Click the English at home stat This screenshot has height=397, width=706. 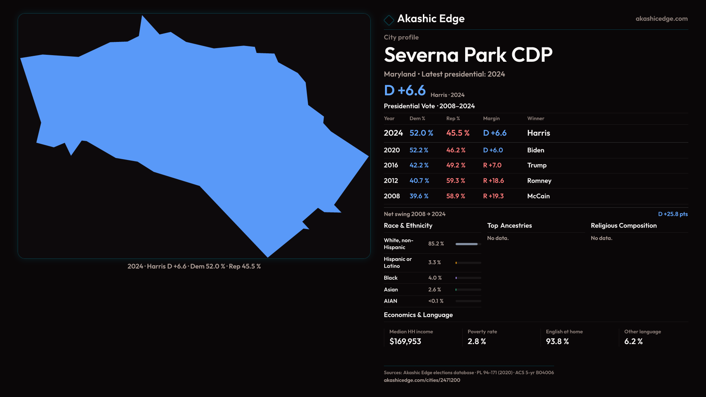pos(564,337)
